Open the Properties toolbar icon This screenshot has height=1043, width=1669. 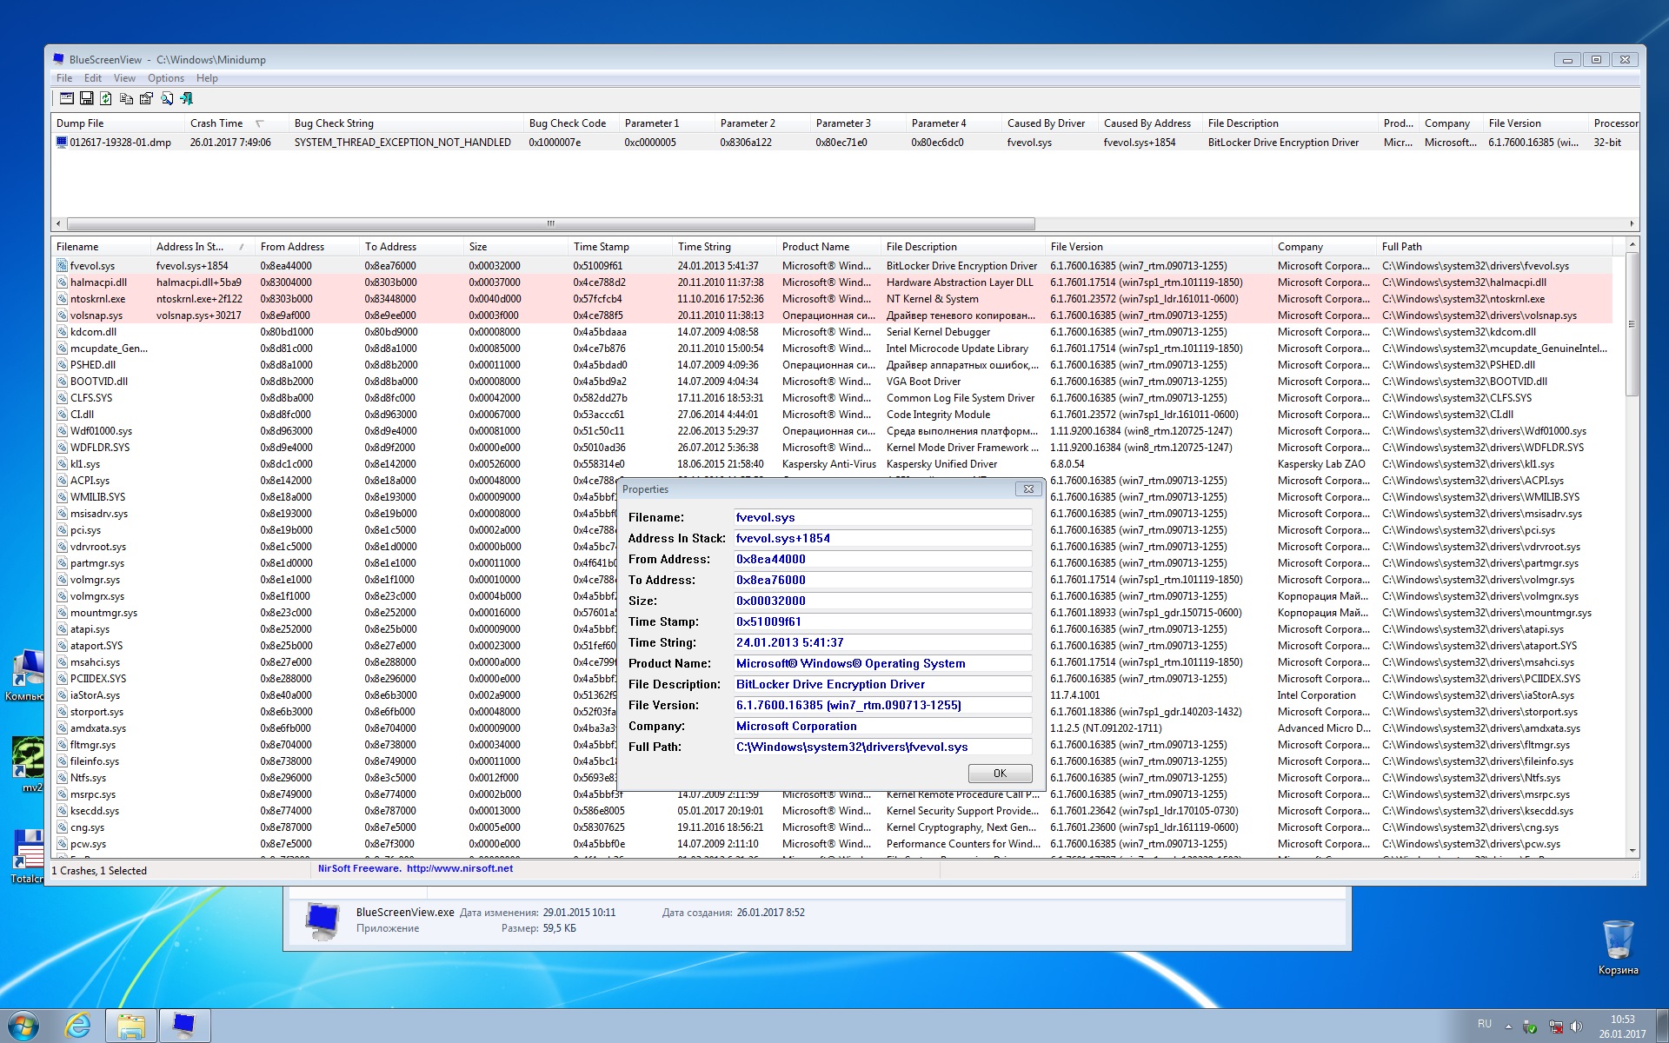[146, 99]
